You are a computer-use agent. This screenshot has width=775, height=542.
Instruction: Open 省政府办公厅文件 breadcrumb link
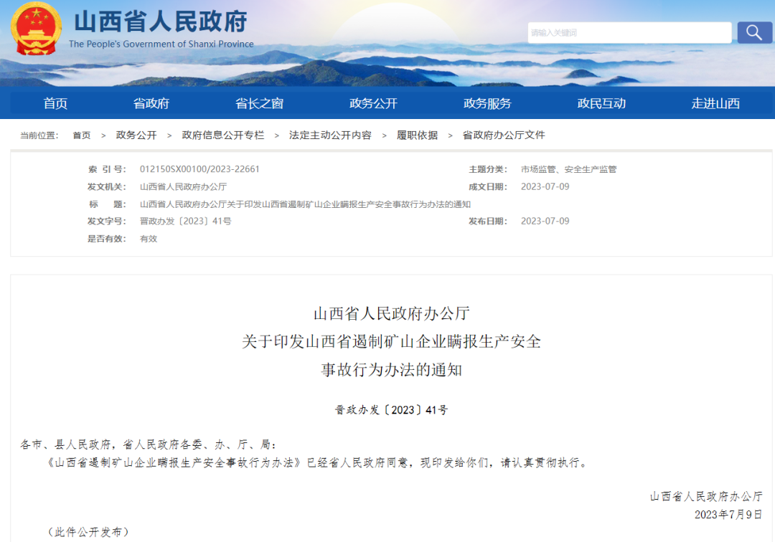point(504,135)
